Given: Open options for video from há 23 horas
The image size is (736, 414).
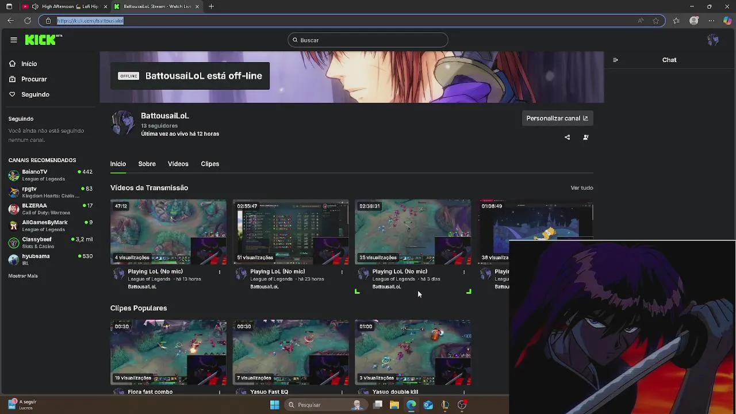Looking at the screenshot, I should tap(342, 272).
